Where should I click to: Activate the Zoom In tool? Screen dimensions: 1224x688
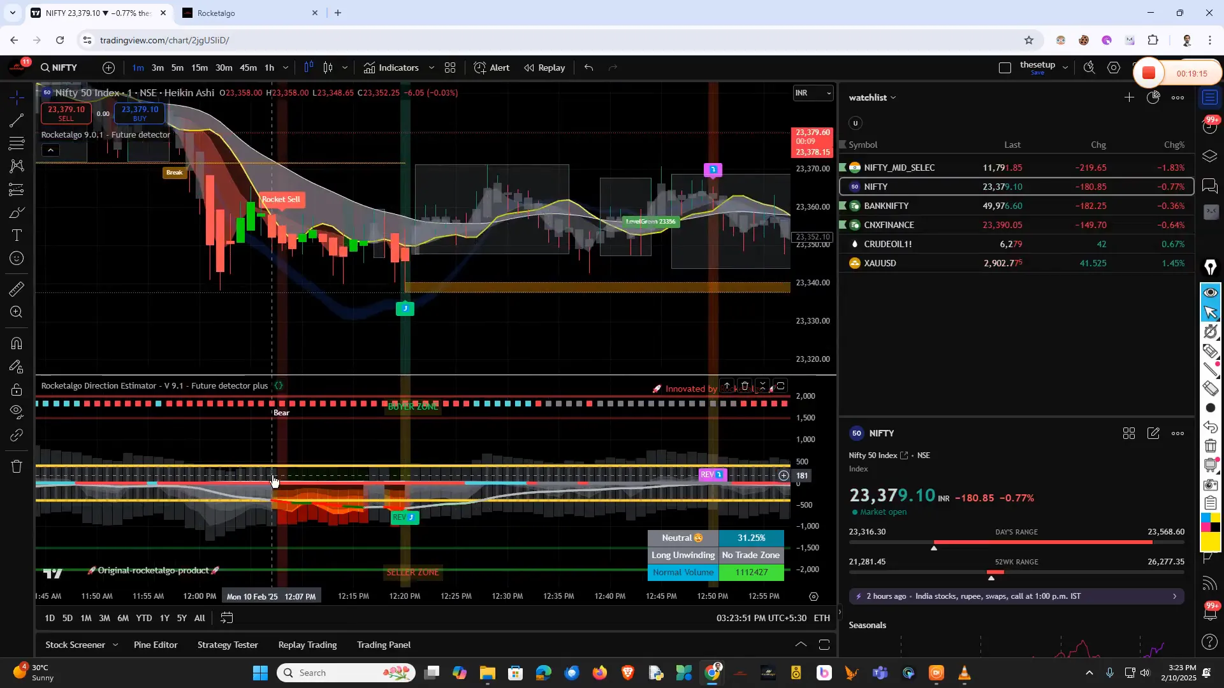tap(16, 312)
